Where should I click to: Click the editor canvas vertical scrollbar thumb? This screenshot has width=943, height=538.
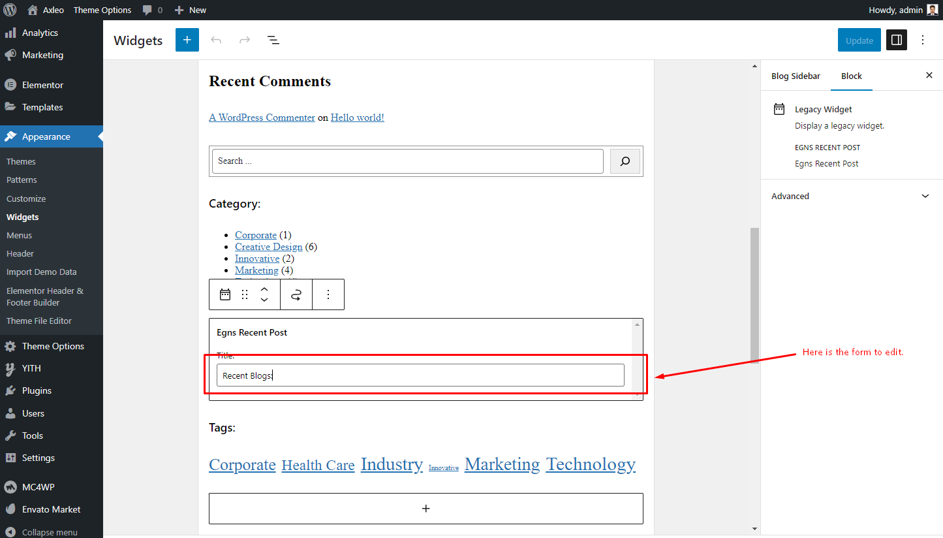click(x=754, y=294)
